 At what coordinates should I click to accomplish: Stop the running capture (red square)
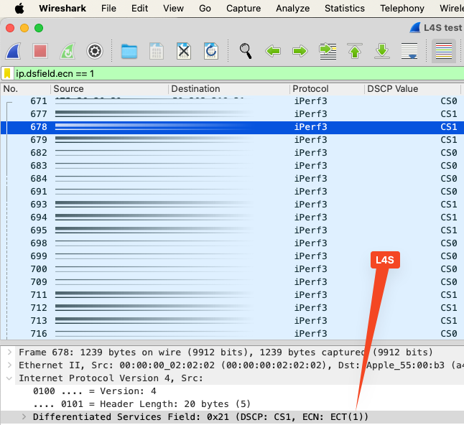[x=40, y=51]
